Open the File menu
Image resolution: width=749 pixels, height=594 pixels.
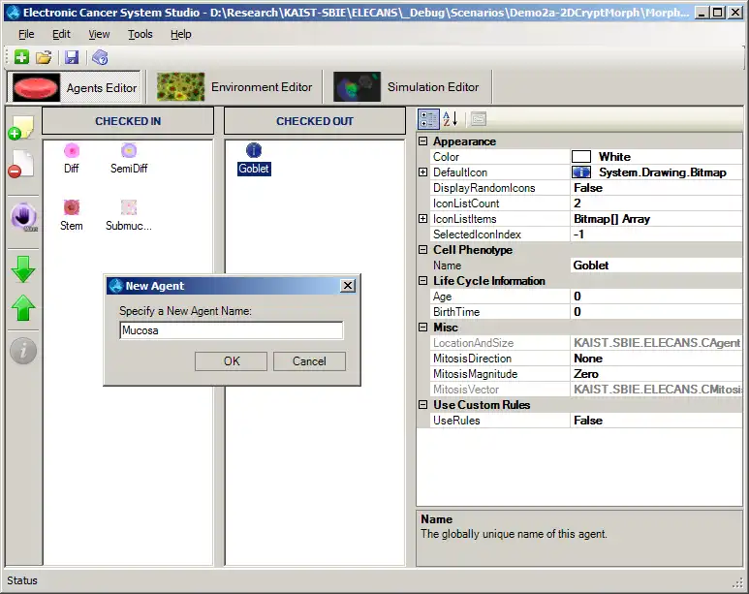(x=26, y=34)
